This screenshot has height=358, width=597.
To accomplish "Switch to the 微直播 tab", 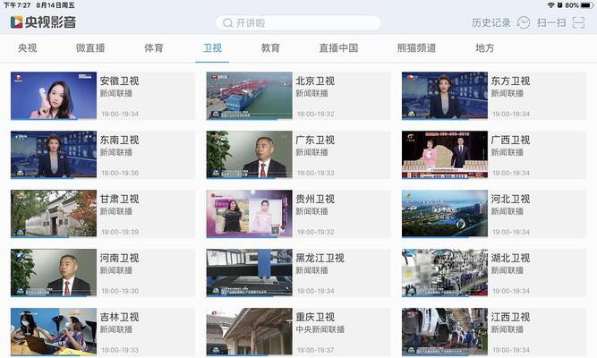I will coord(90,48).
